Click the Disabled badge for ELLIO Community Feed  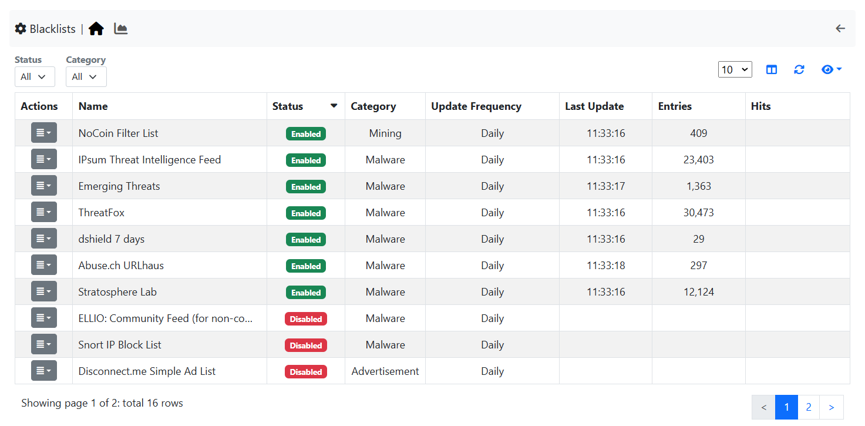click(x=306, y=318)
